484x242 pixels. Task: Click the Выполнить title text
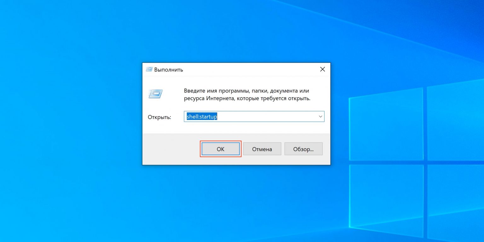pyautogui.click(x=169, y=70)
